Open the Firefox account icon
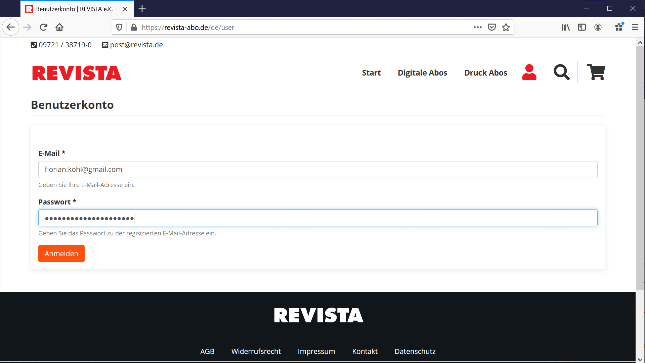 598,27
